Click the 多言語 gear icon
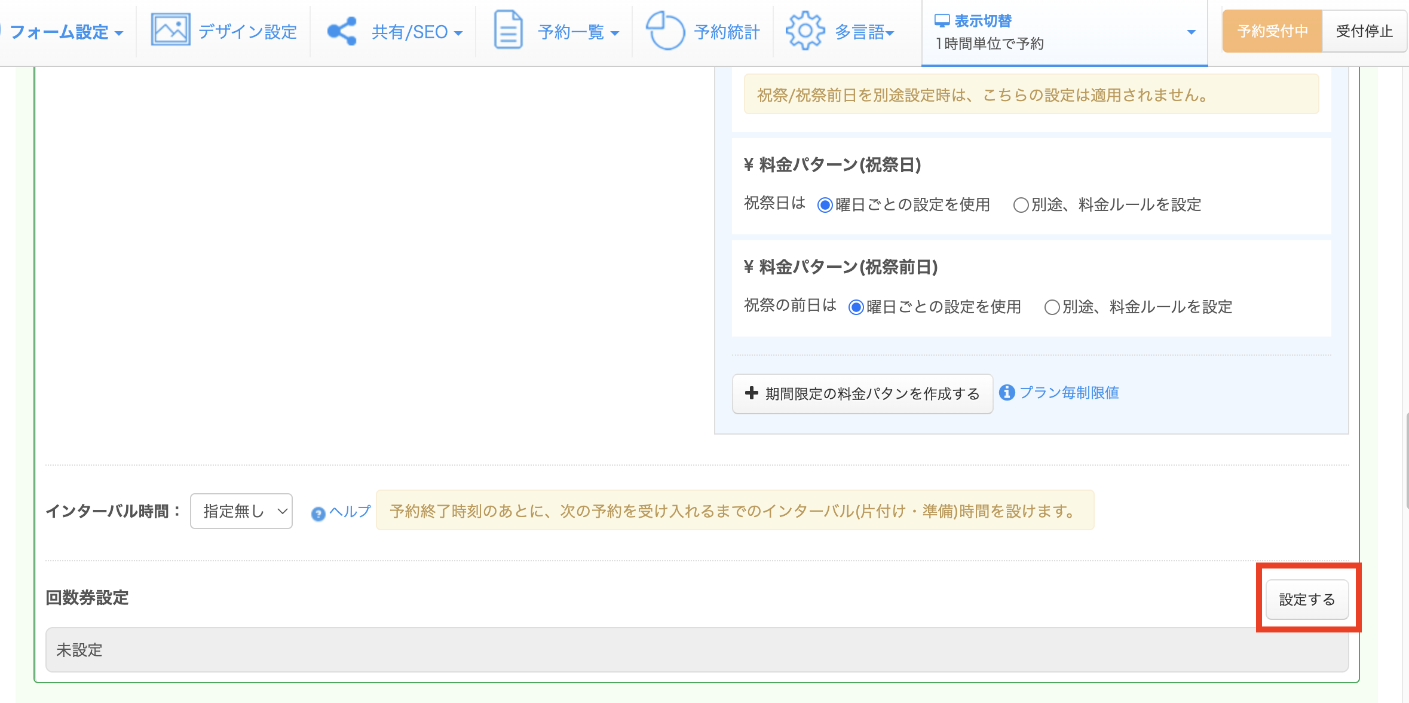The height and width of the screenshot is (703, 1409). coord(804,31)
